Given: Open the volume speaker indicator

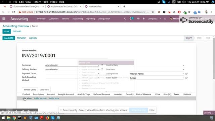Looking at the screenshot, I should [184, 2].
